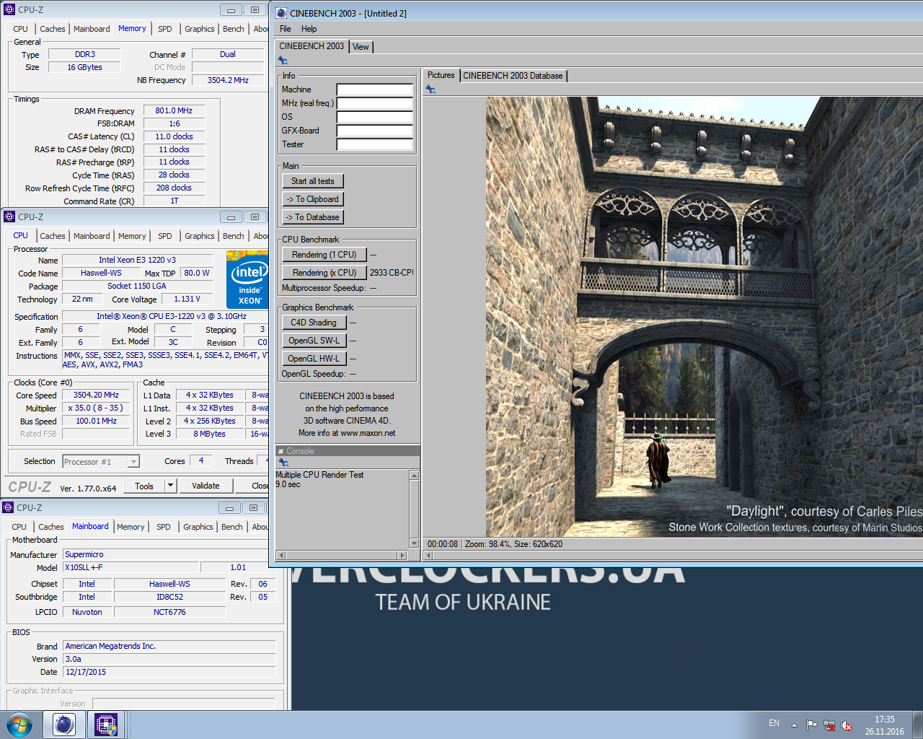The width and height of the screenshot is (923, 739).
Task: Click the "Multiple CPU Render Test" console line
Action: coord(319,475)
